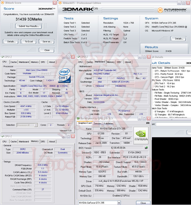Image resolution: width=191 pixels, height=205 pixels.
Task: Close the 3DMark Score window with X
Action: click(55, 3)
